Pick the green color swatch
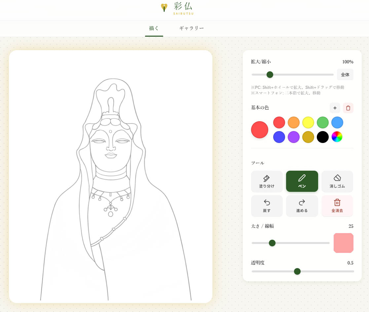Screen dimensions: 369x312 [322, 122]
